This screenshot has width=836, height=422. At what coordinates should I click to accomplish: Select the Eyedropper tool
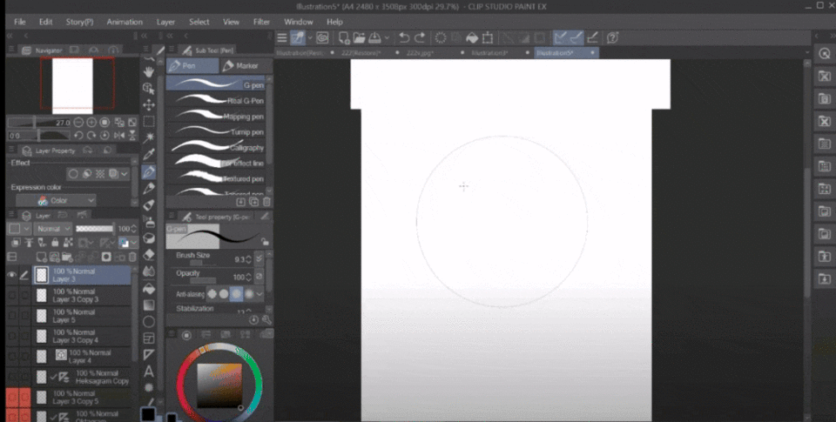click(x=149, y=155)
